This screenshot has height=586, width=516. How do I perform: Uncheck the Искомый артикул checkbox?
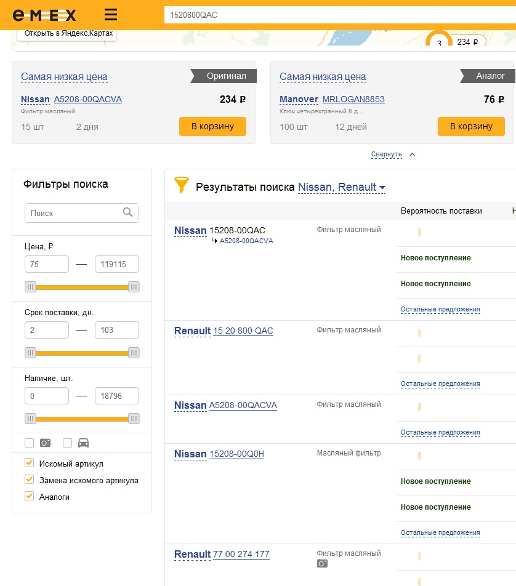click(29, 463)
